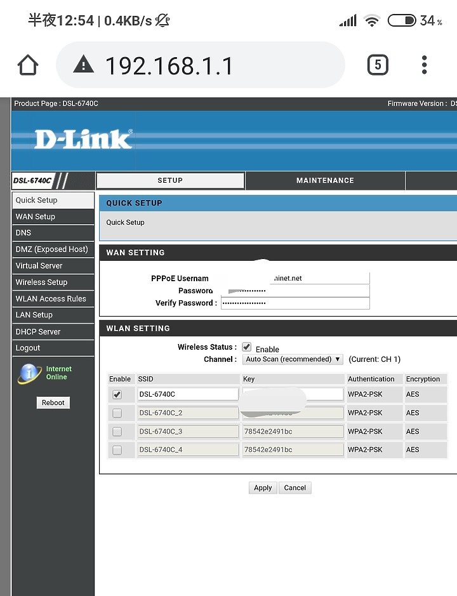Tap the muted bell icon in status bar
Image resolution: width=457 pixels, height=596 pixels.
tap(162, 20)
